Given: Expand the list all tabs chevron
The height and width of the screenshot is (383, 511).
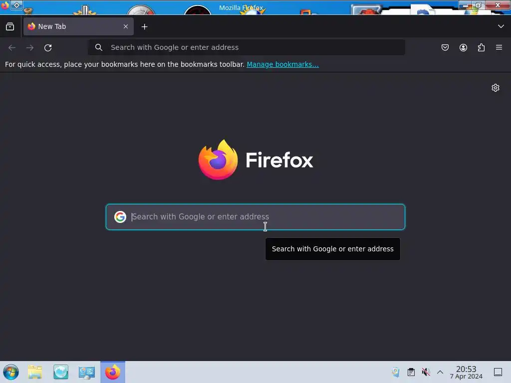Looking at the screenshot, I should click(501, 26).
